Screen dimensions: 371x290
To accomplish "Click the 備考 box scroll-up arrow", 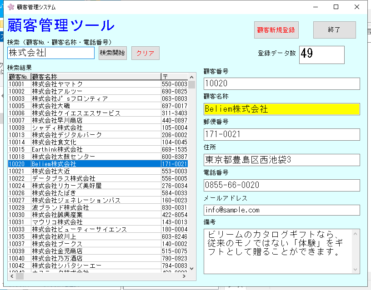I will click(355, 234).
